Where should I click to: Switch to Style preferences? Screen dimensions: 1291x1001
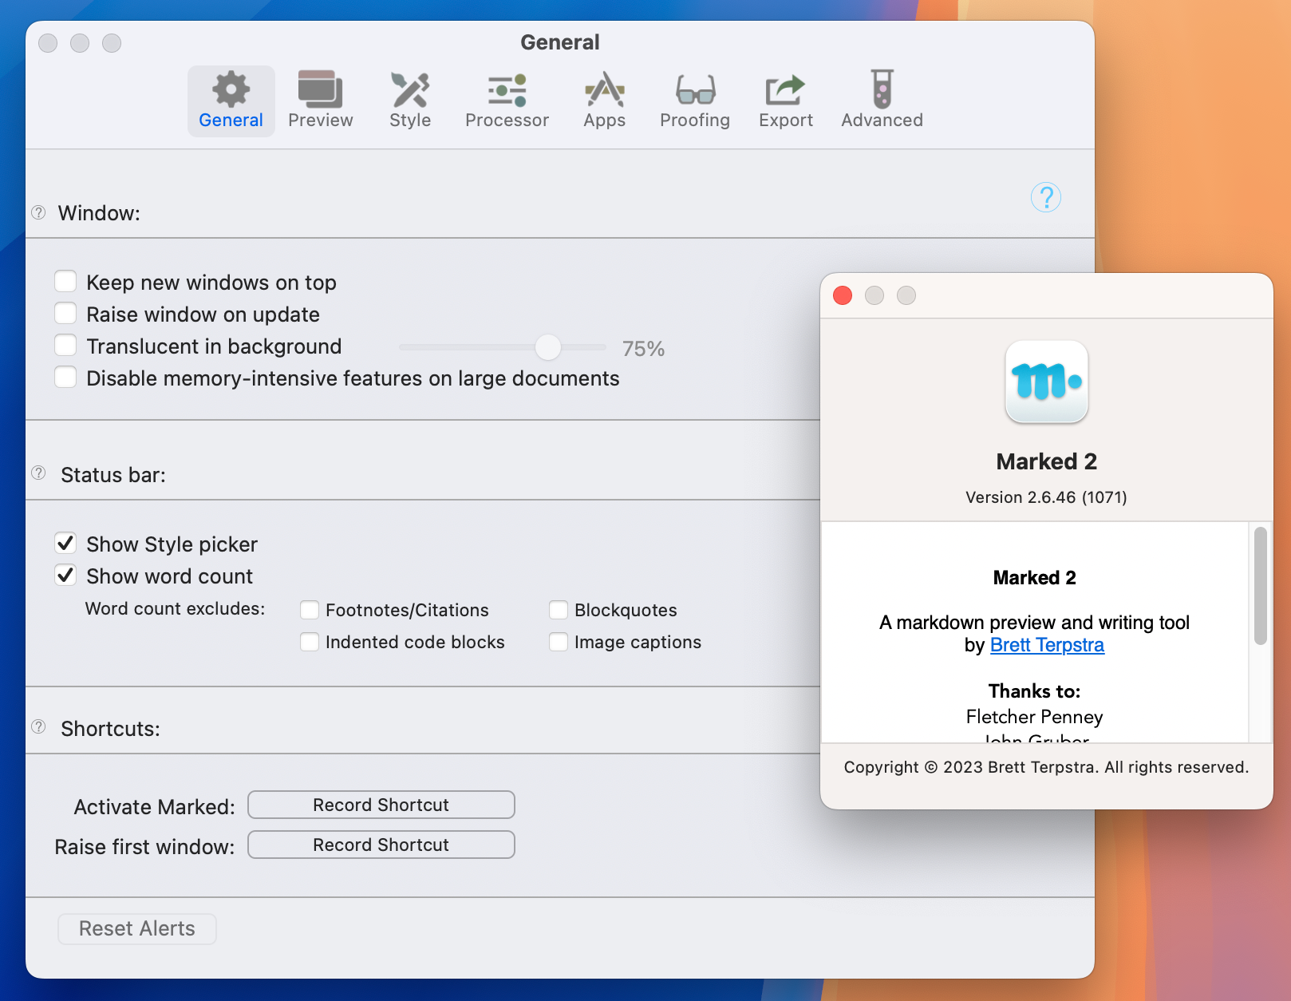click(x=410, y=101)
